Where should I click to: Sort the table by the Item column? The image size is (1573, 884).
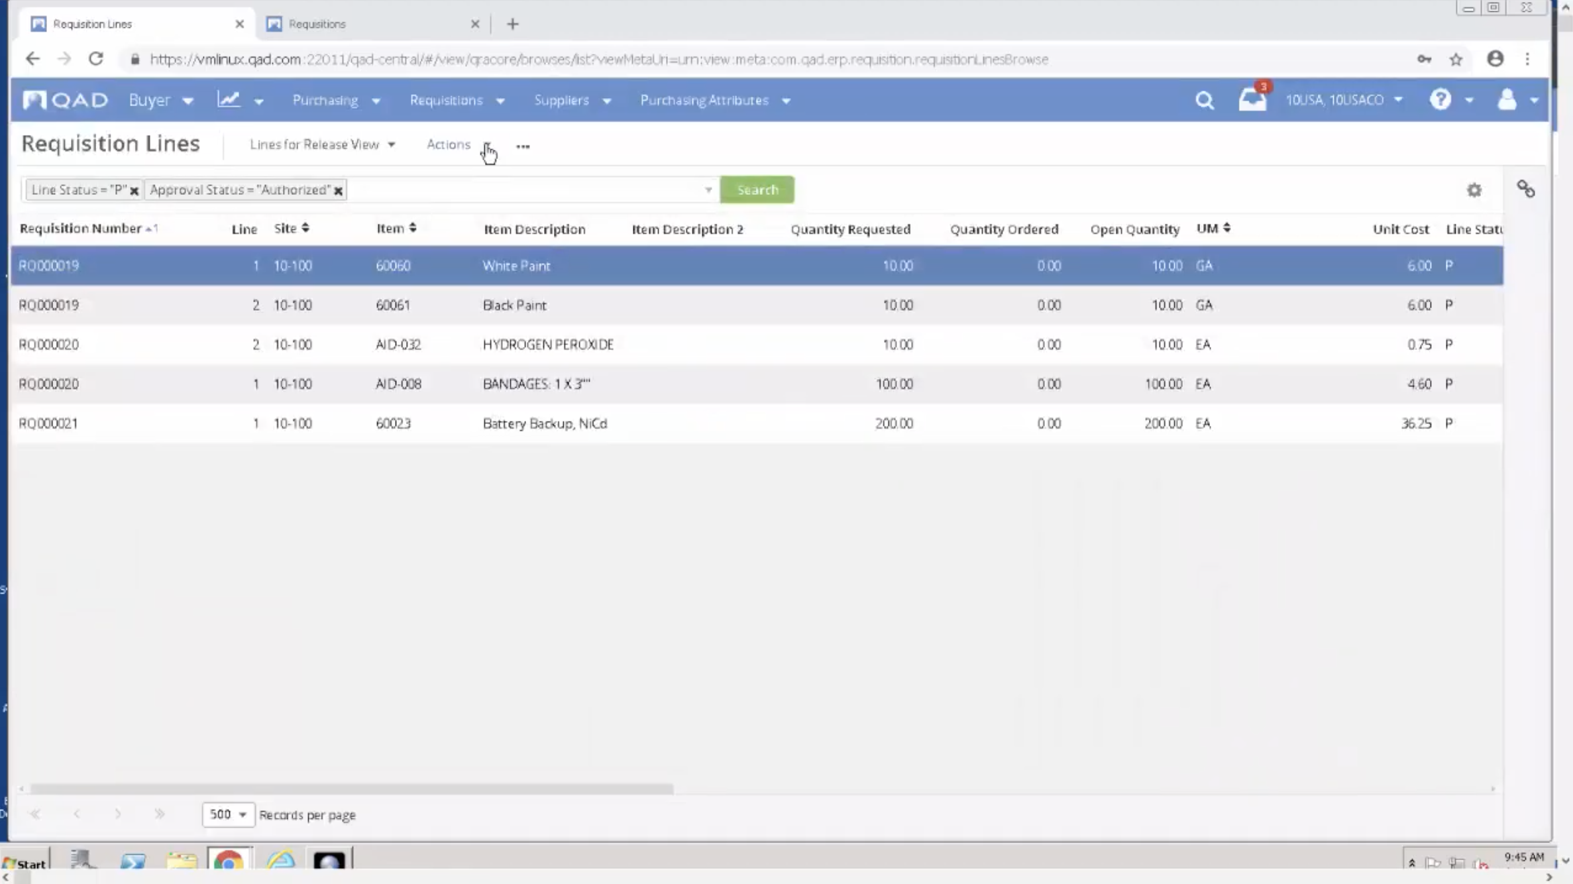tap(396, 228)
